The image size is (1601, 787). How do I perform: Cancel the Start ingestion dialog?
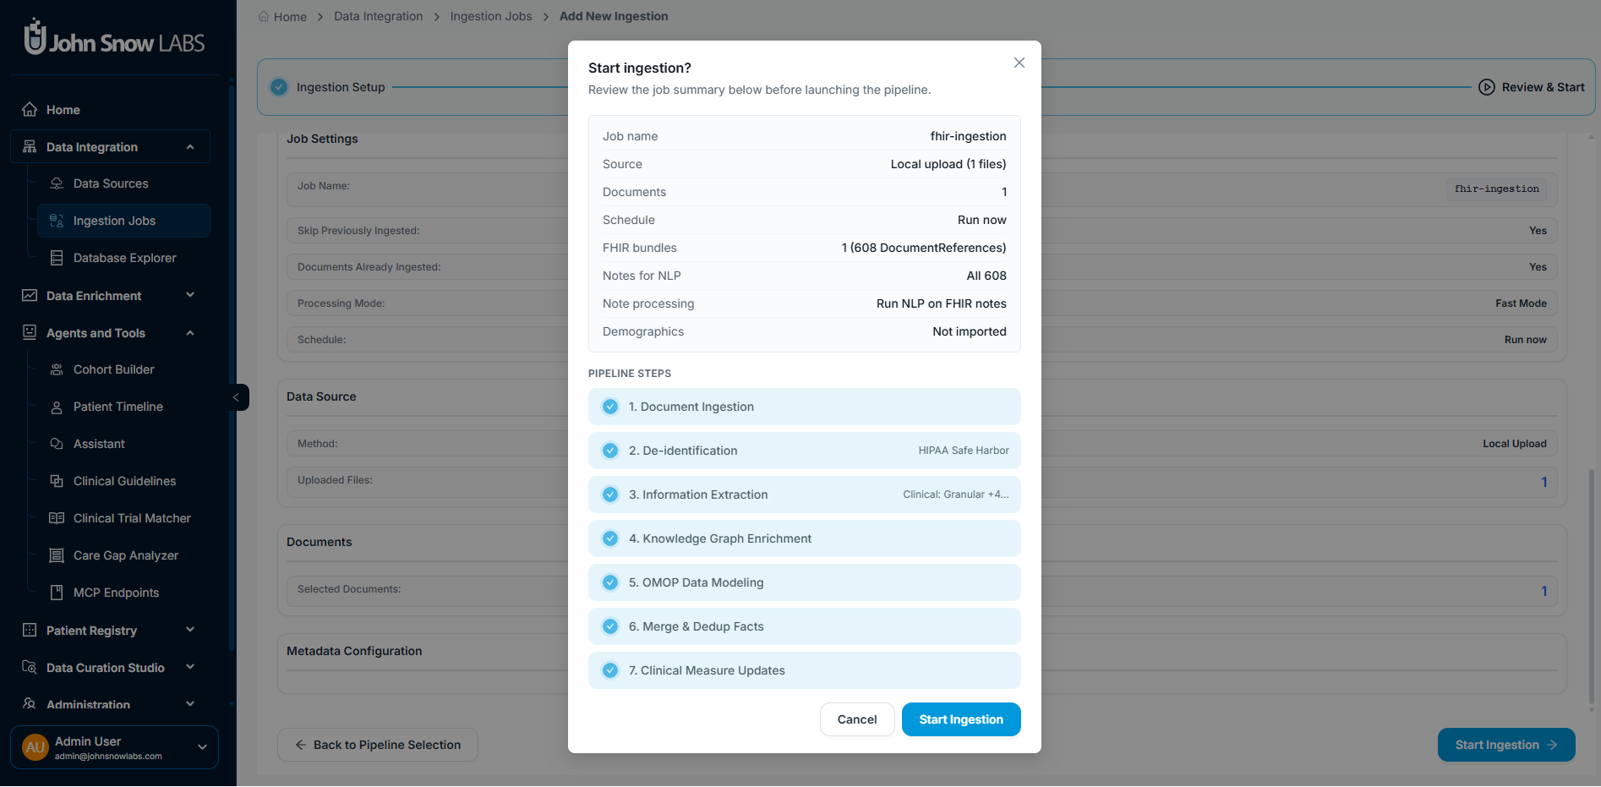[x=857, y=719]
